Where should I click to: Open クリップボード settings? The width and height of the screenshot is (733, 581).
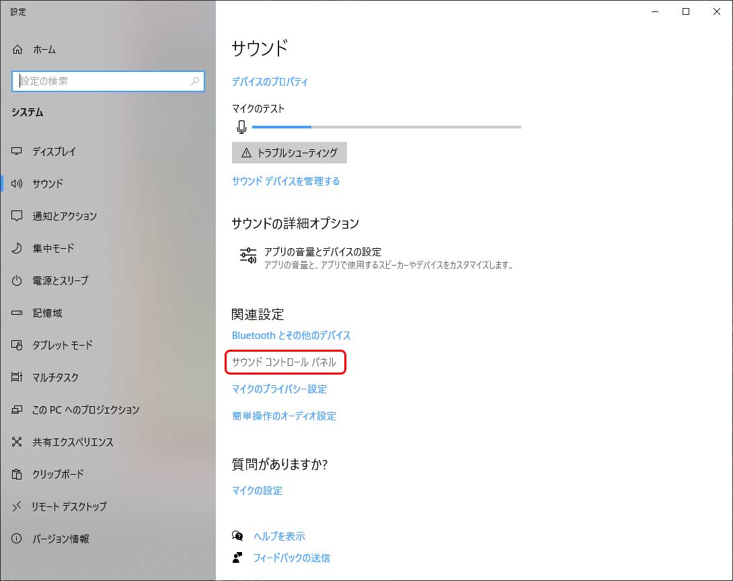[59, 475]
